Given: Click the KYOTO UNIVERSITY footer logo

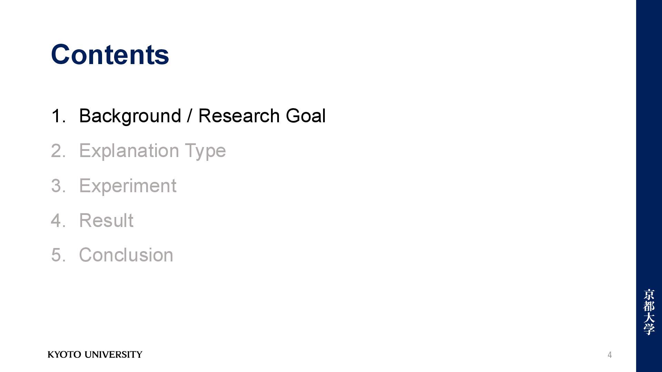Looking at the screenshot, I should coord(95,354).
